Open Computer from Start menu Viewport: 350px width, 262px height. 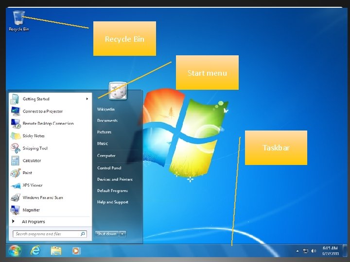pos(106,156)
